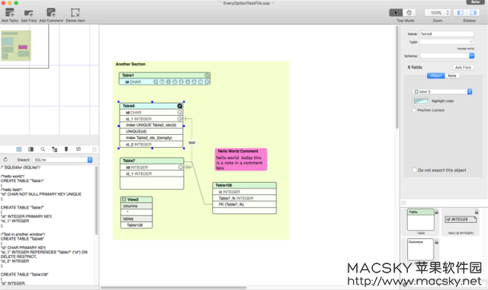
Task: Select the pointer tool mode
Action: 396,12
